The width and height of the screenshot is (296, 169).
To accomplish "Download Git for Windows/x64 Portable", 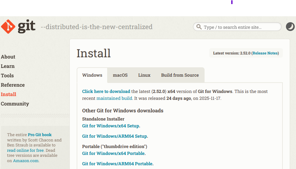I will [113, 153].
